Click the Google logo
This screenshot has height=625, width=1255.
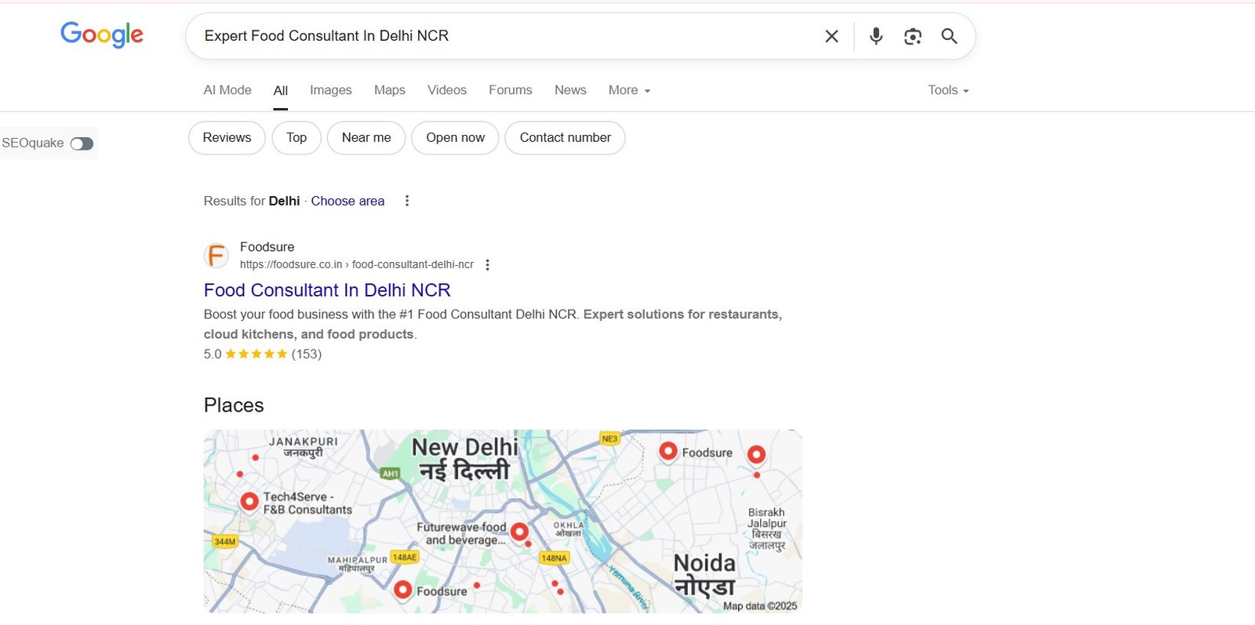[x=102, y=35]
